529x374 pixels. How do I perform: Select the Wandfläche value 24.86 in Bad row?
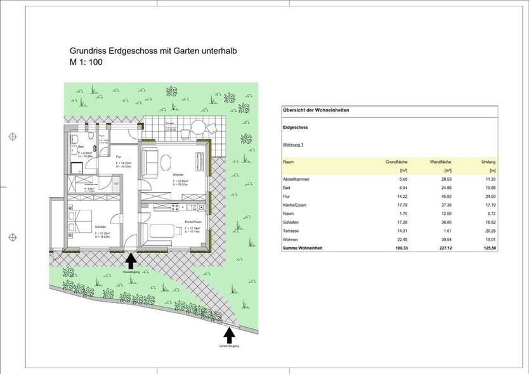(447, 188)
